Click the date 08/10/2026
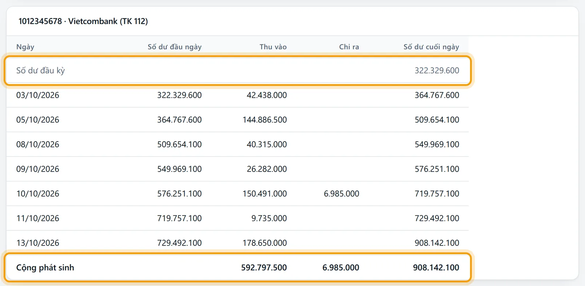585x286 pixels. click(38, 144)
